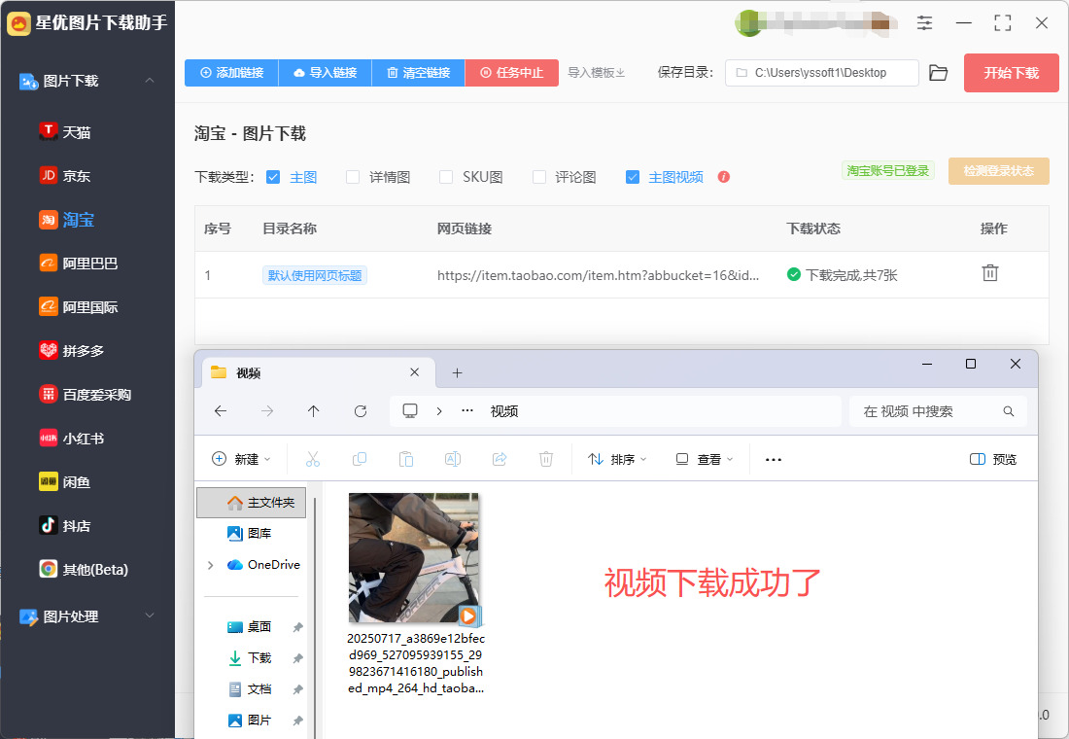Viewport: 1069px width, 739px height.
Task: Refresh the file explorer view
Action: pos(361,411)
